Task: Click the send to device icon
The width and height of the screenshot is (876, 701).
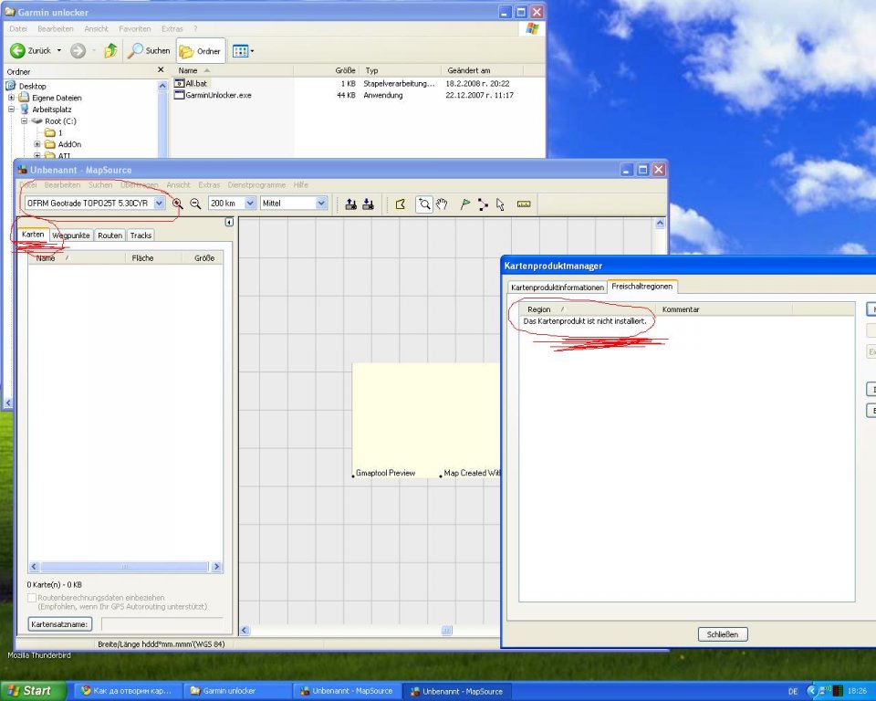Action: pos(350,204)
